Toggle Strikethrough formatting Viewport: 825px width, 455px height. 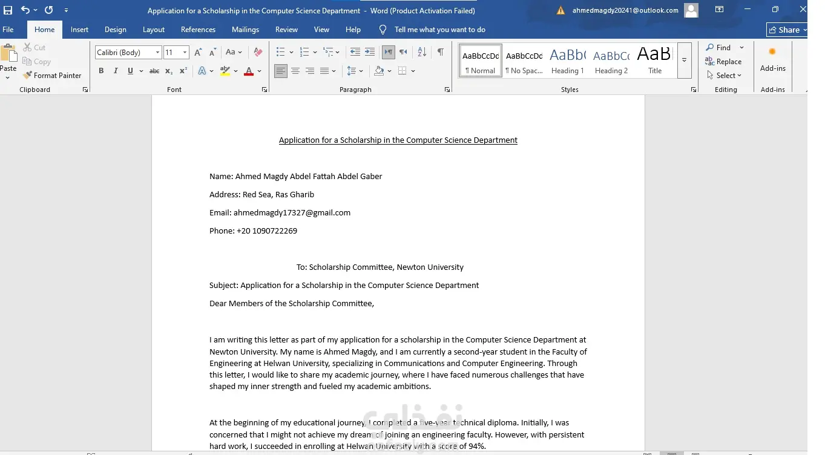pyautogui.click(x=154, y=71)
